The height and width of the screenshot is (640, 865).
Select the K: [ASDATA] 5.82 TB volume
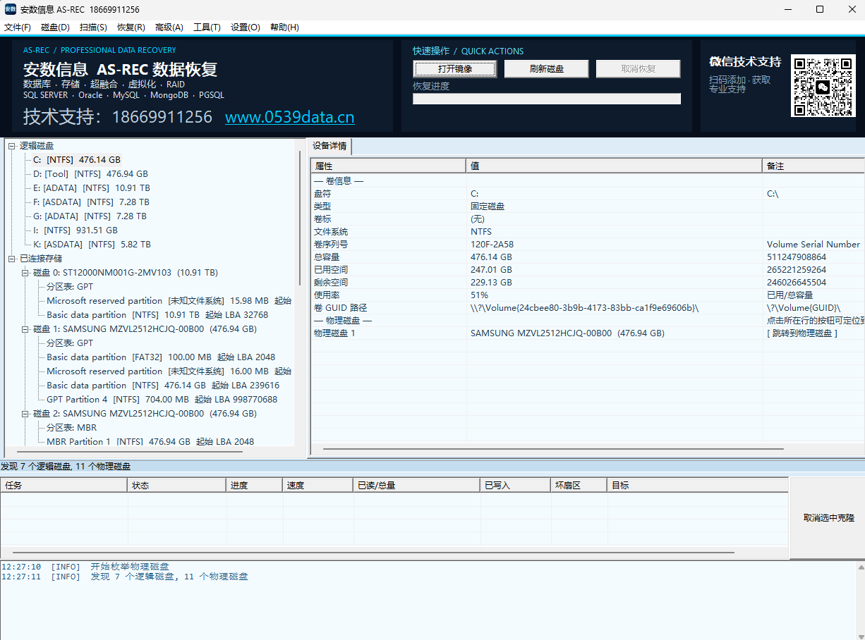point(92,245)
